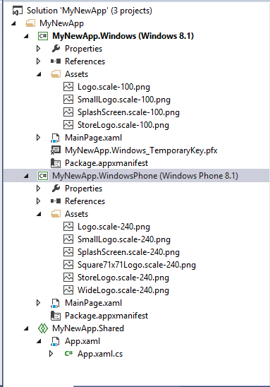Select SplashScreen.scale-100.png file

[x=128, y=112]
